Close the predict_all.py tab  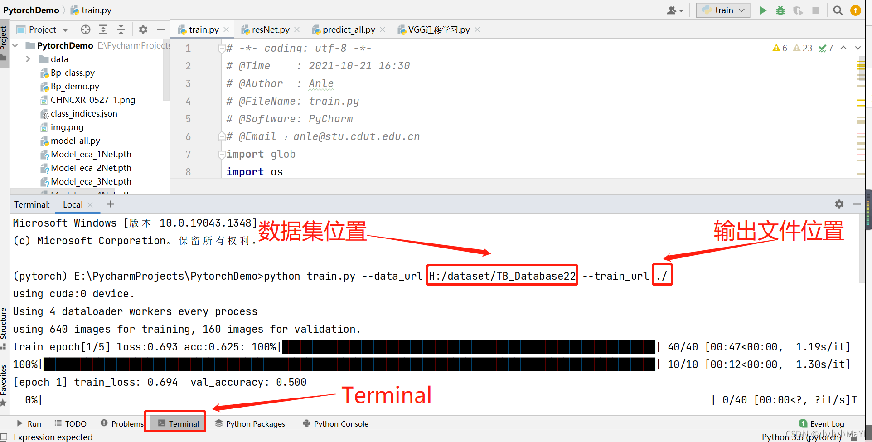click(x=383, y=29)
